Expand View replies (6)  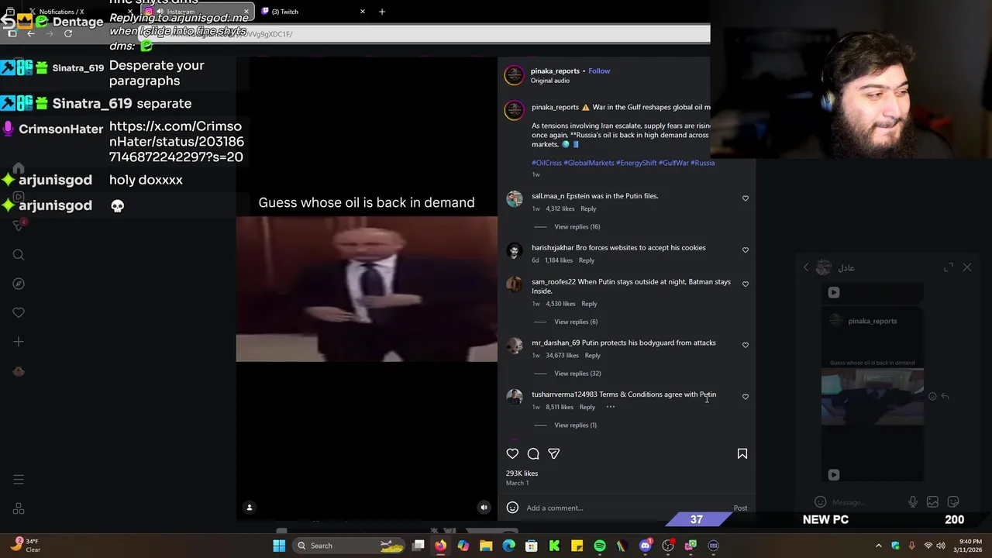[576, 322]
